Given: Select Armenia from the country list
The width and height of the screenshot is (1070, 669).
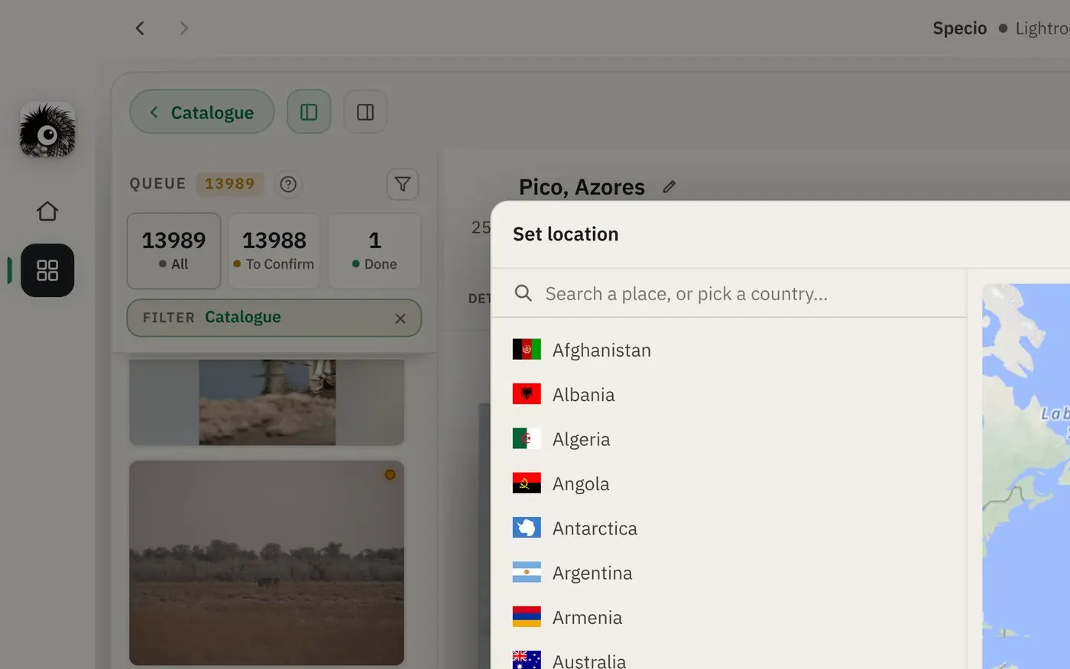Looking at the screenshot, I should tap(730, 617).
